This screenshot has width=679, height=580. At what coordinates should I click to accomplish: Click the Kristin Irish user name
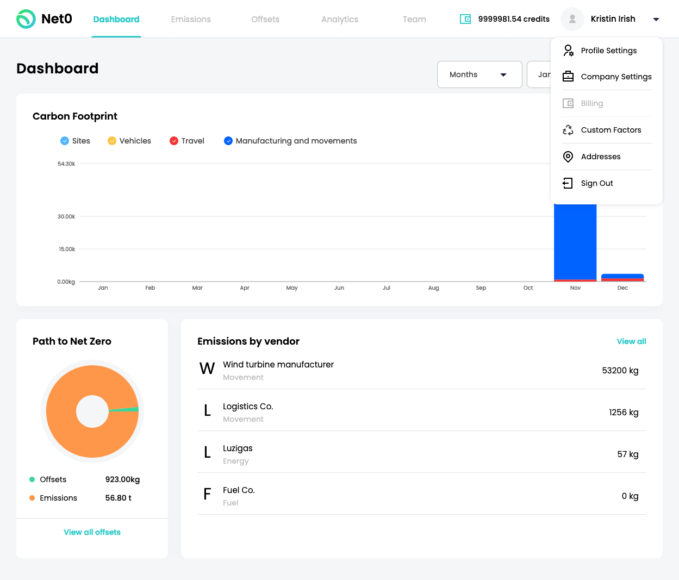tap(613, 19)
